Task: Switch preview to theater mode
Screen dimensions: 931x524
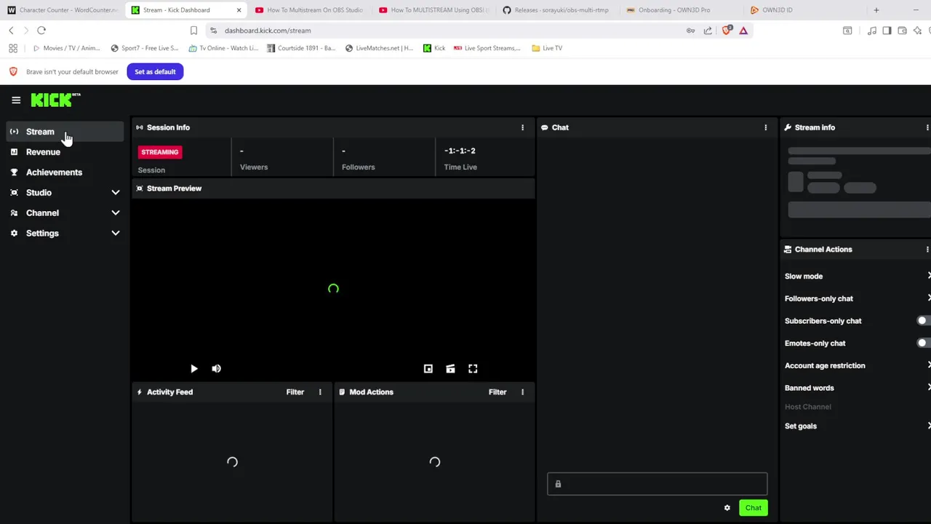Action: [x=450, y=369]
